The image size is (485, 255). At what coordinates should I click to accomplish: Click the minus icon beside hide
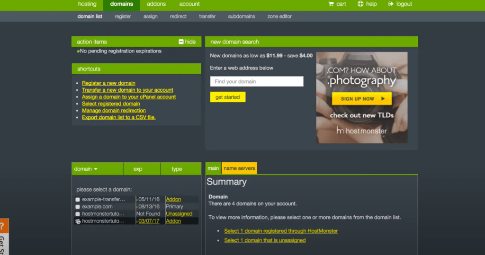(181, 42)
